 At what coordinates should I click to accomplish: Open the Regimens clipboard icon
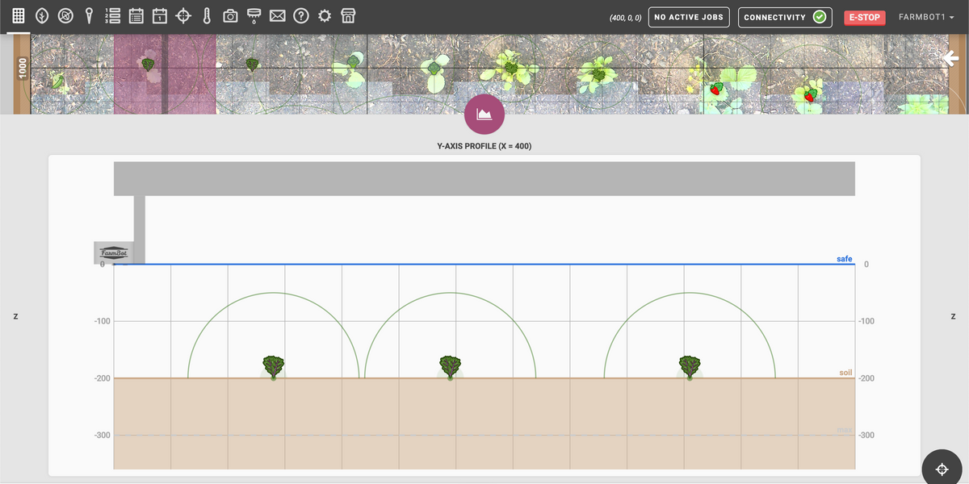[x=136, y=15]
